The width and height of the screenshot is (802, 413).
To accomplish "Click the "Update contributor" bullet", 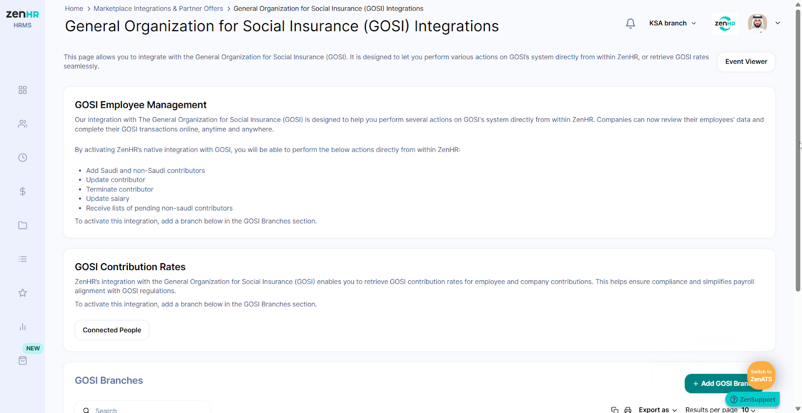I will (115, 180).
